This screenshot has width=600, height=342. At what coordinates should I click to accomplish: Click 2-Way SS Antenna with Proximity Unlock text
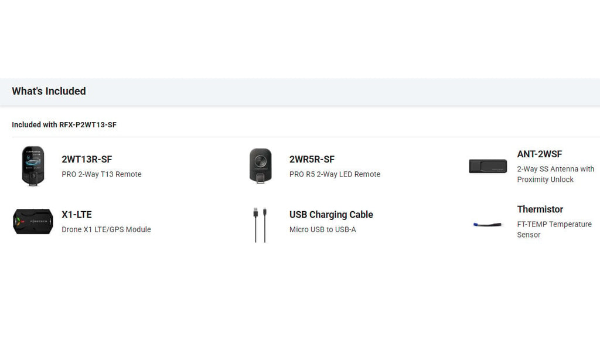tap(555, 174)
